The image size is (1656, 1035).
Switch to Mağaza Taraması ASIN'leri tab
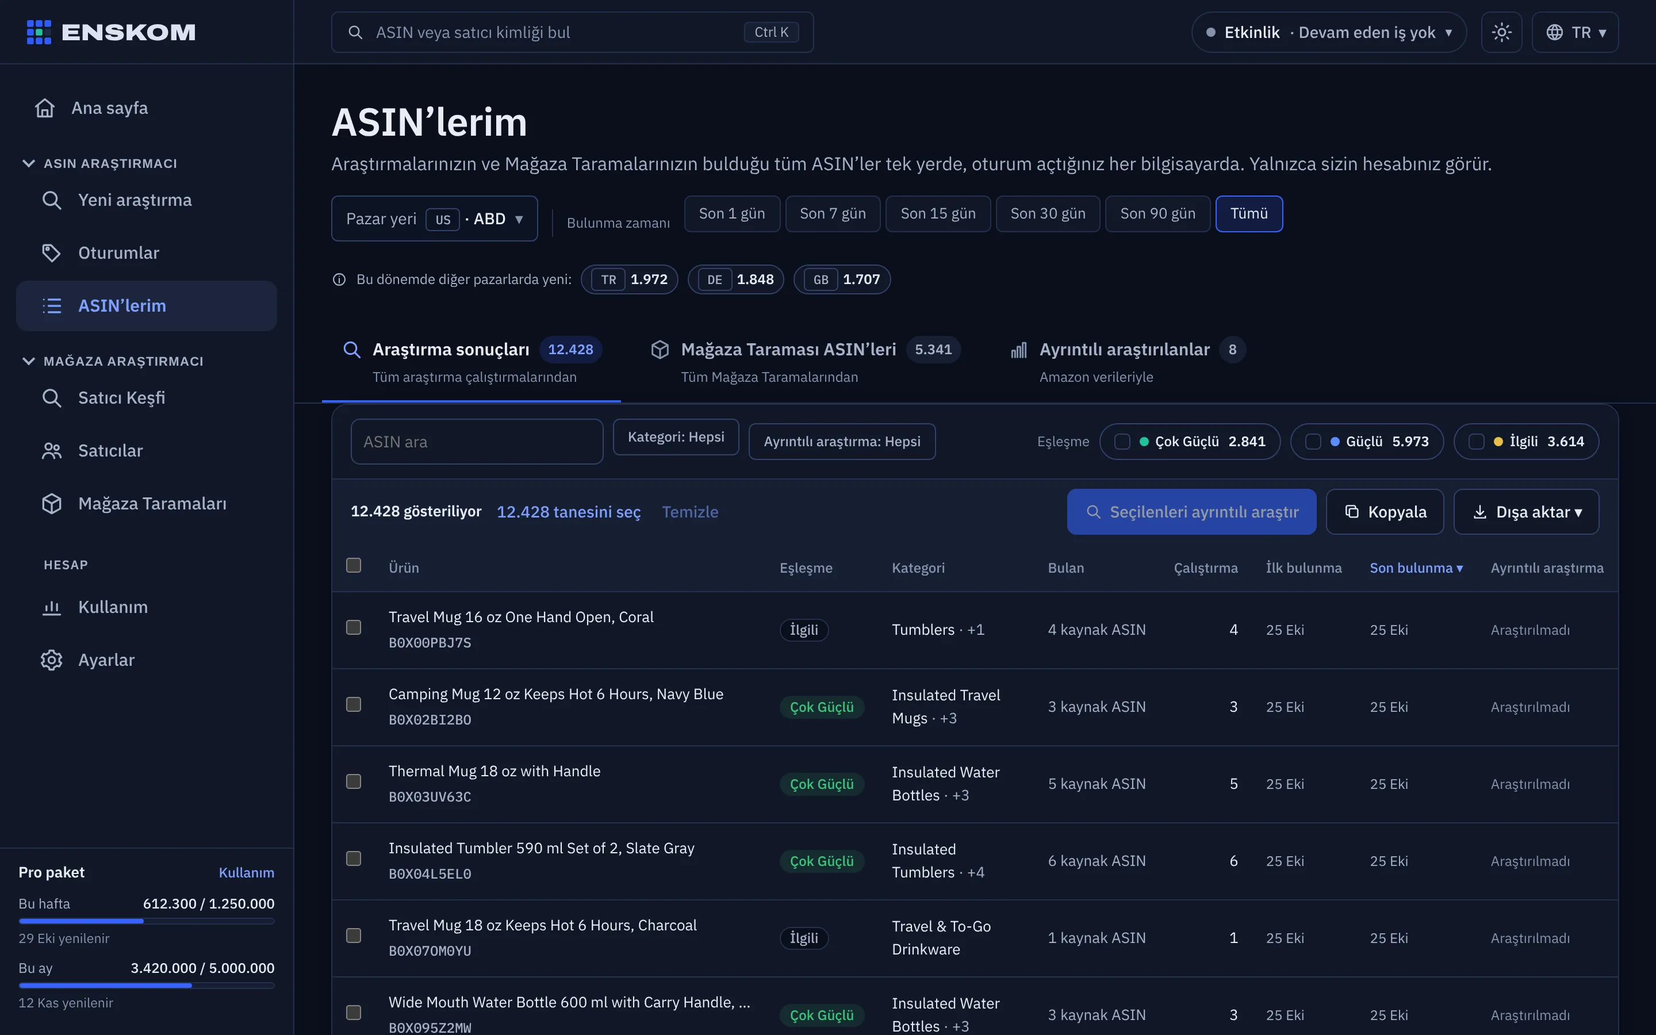pyautogui.click(x=805, y=362)
